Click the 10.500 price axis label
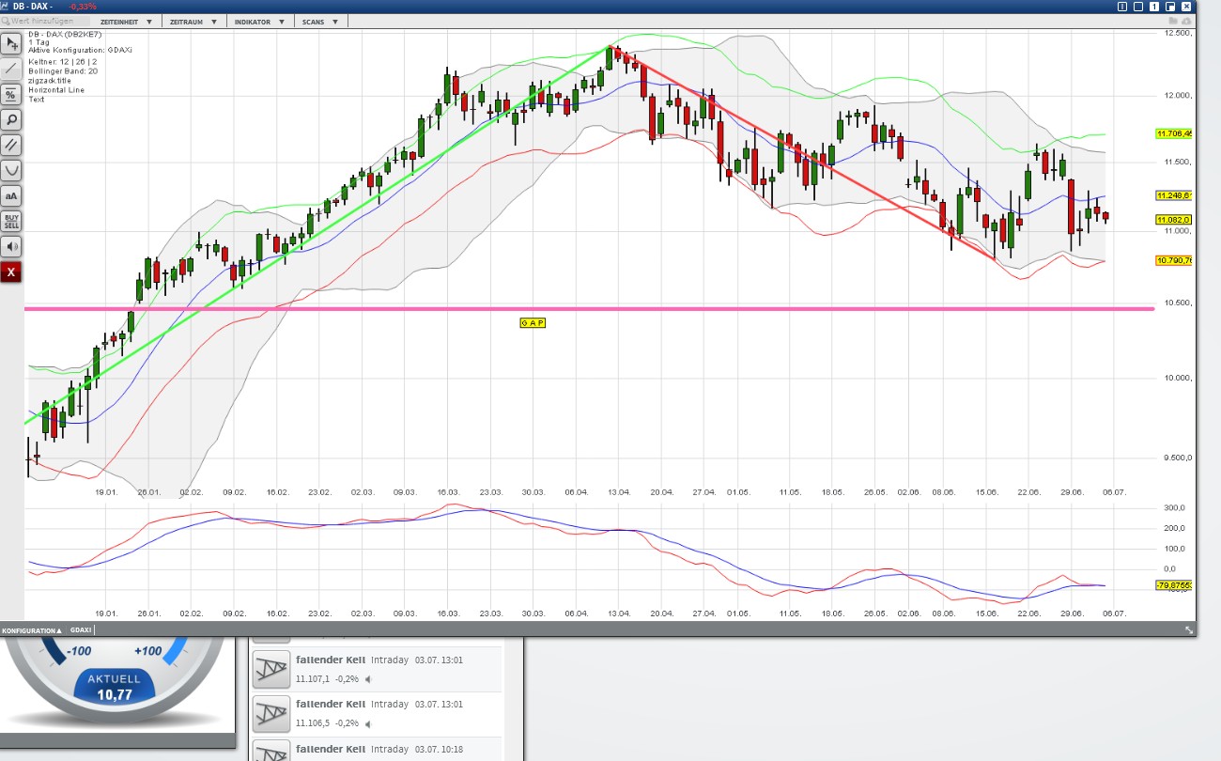This screenshot has width=1221, height=761. point(1178,303)
